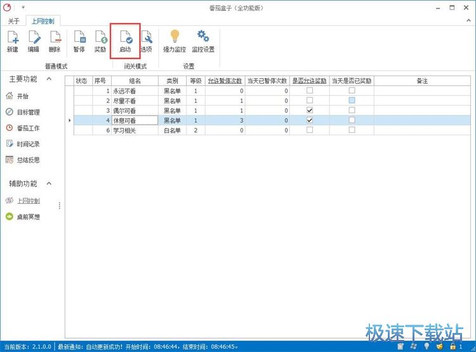Click the 新建 (new) document icon
The height and width of the screenshot is (352, 476).
tap(13, 37)
